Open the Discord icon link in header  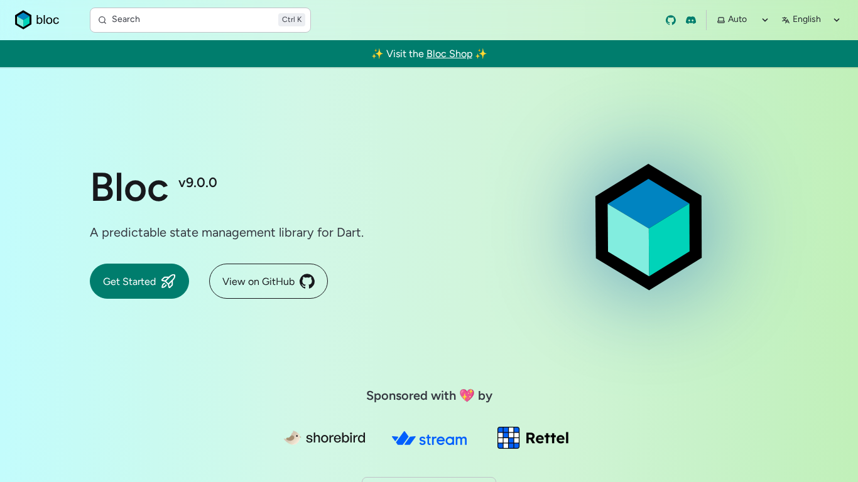pos(691,20)
